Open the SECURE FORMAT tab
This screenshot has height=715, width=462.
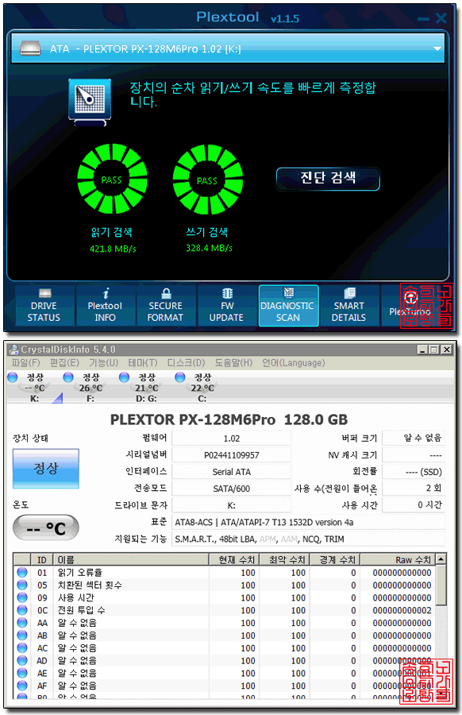click(x=166, y=306)
